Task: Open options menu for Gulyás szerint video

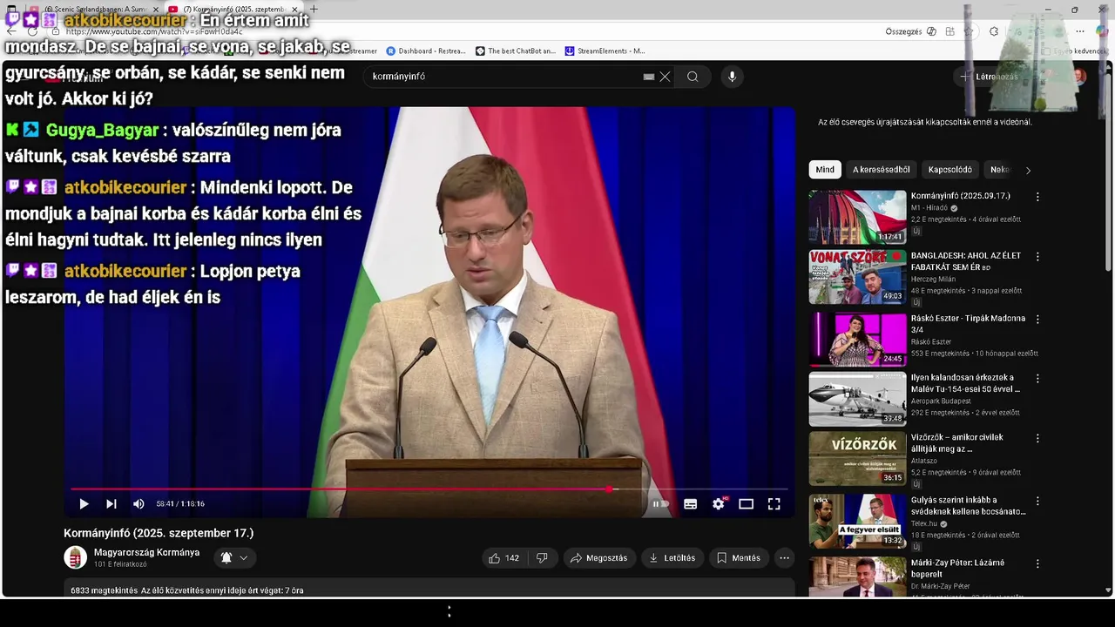Action: coord(1037,502)
